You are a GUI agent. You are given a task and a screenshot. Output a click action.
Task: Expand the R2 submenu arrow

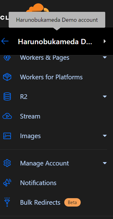[105, 96]
